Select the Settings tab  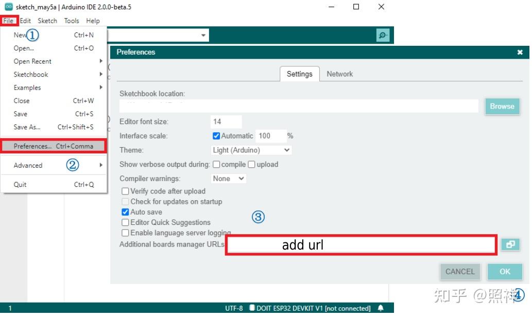click(300, 74)
